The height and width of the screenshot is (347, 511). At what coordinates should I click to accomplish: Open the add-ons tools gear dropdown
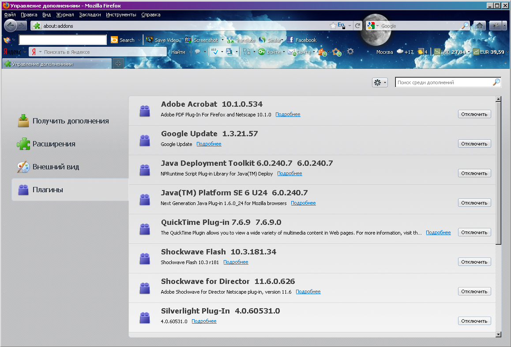point(379,82)
